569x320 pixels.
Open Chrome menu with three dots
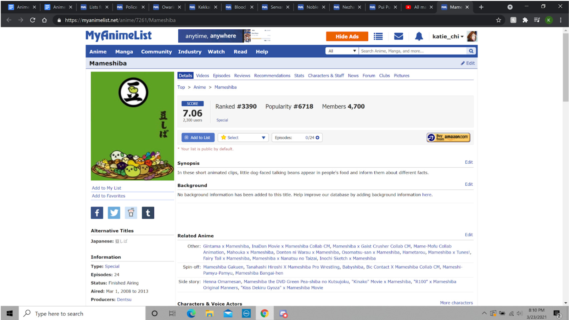pos(561,20)
